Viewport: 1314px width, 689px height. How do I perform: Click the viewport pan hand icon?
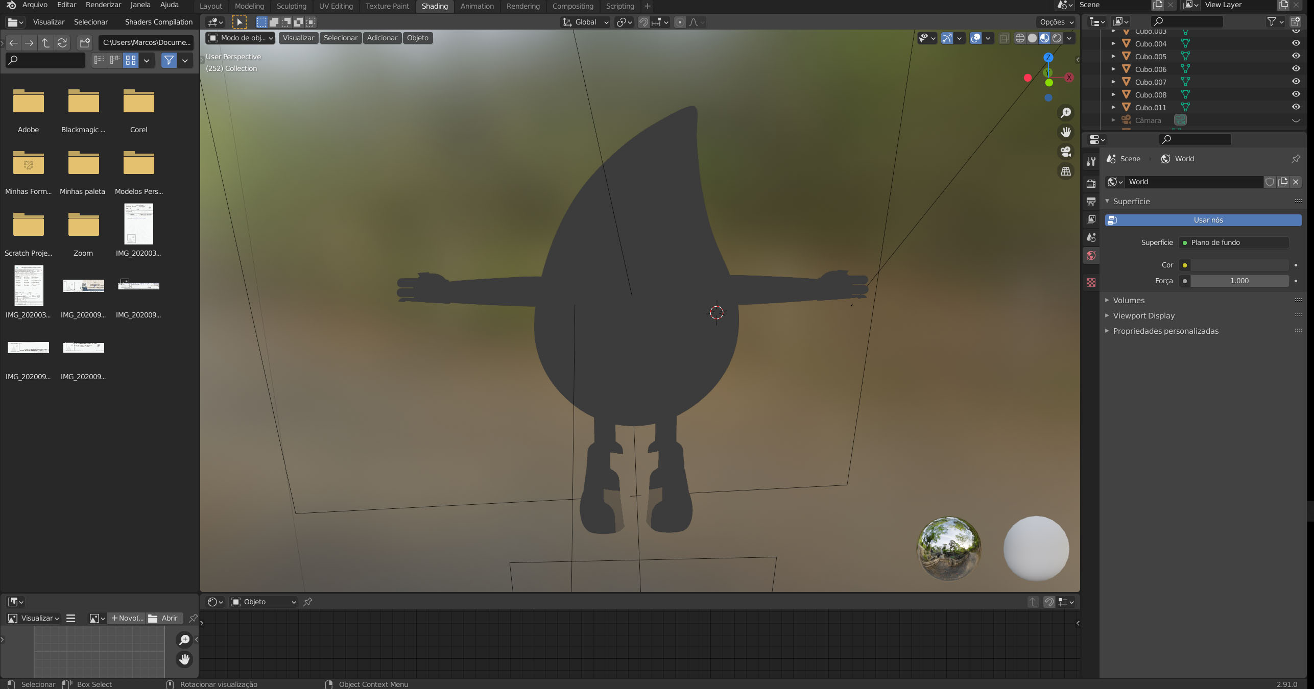point(1066,132)
